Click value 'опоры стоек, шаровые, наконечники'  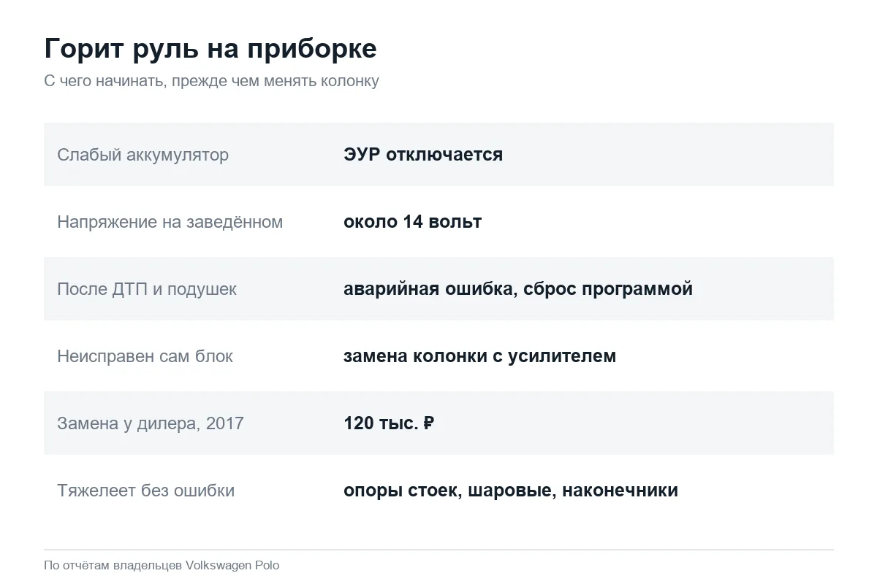coord(511,491)
